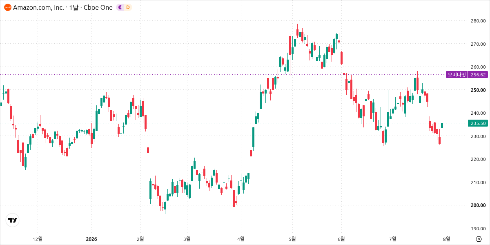Viewport: 490px width, 245px height.
Task: Click the 270.00 price axis label
Action: pos(478,44)
